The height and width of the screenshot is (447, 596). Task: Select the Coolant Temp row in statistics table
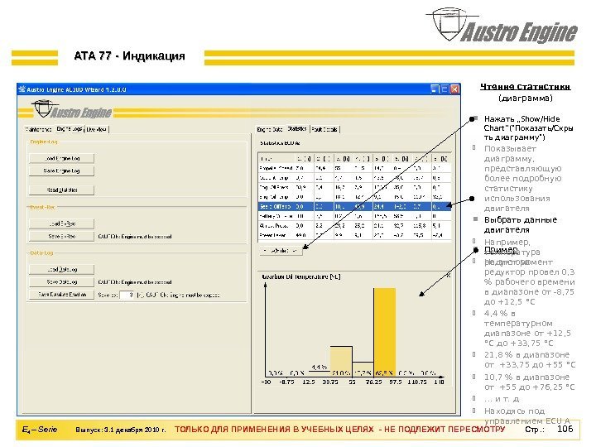pos(354,177)
